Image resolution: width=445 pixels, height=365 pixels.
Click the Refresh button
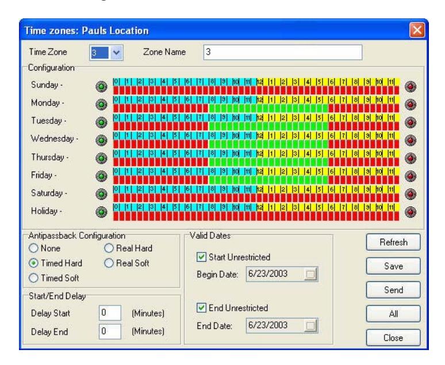[x=393, y=242]
